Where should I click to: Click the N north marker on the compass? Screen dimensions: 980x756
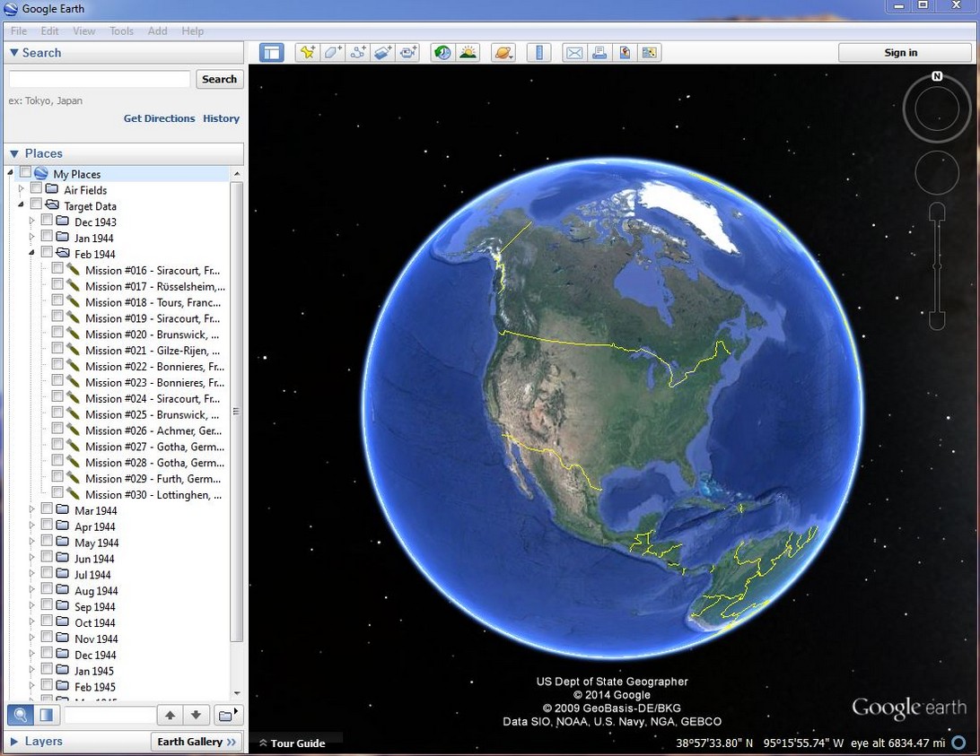(936, 76)
